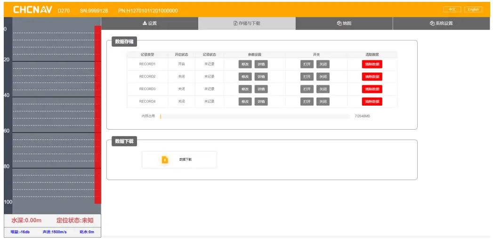Click 打开 to enable RECORD1

[x=307, y=64]
